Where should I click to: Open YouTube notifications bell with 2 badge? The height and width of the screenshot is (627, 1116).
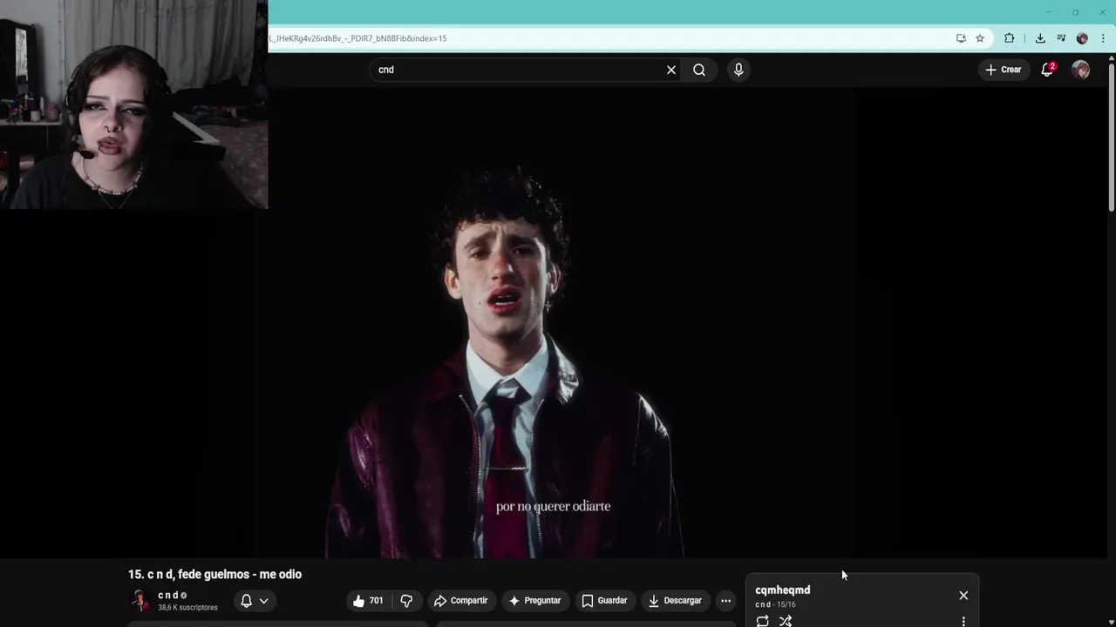(x=1047, y=70)
